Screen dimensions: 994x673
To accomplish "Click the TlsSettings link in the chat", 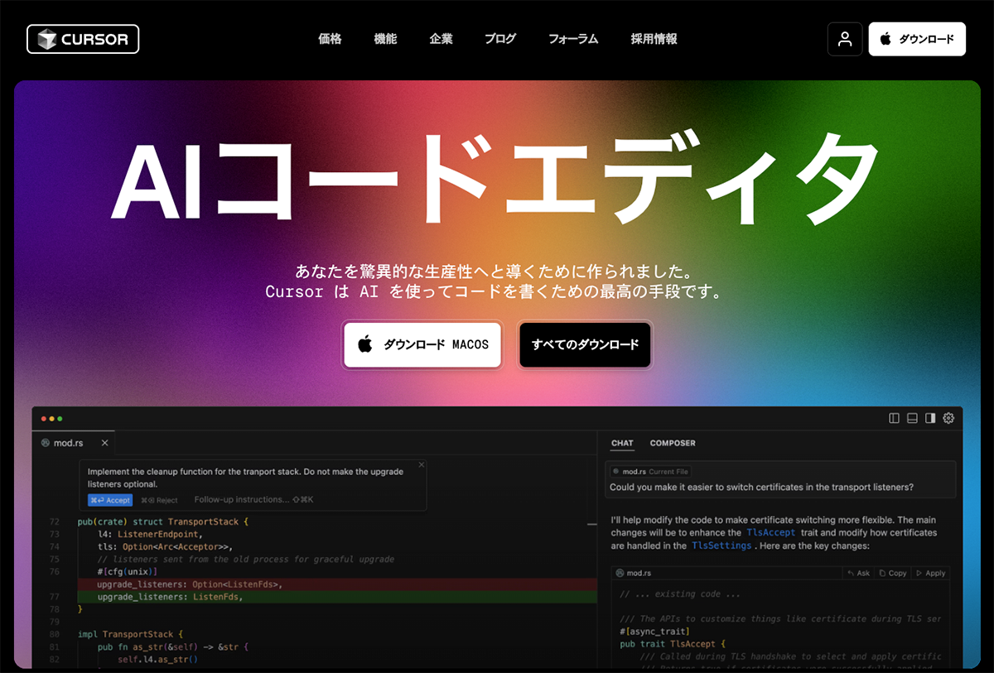I will tap(721, 546).
